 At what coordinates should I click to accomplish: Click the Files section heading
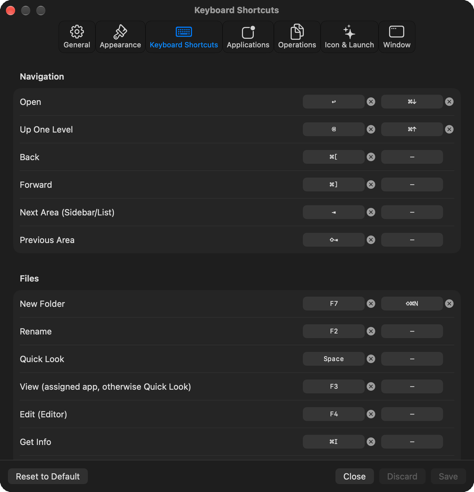point(29,278)
